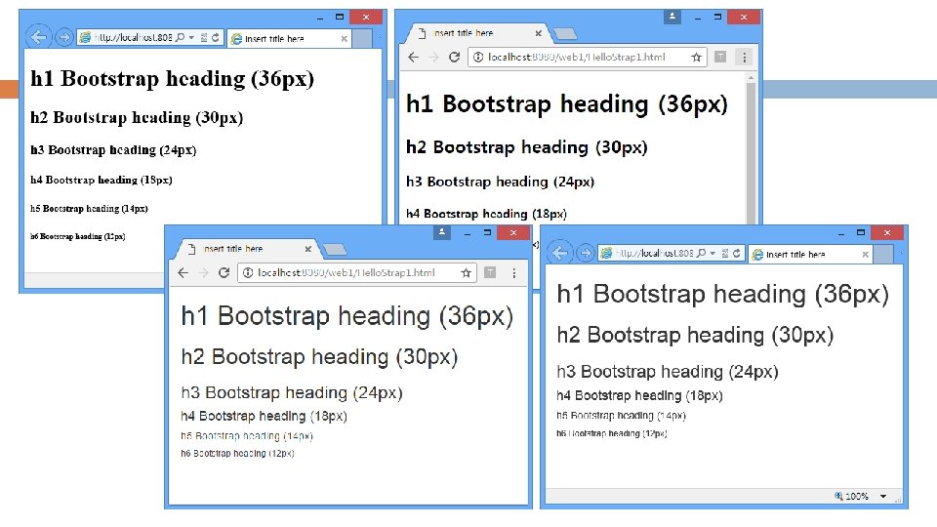Click the user profile icon in top-right Chrome title bar
The width and height of the screenshot is (937, 527).
click(672, 17)
